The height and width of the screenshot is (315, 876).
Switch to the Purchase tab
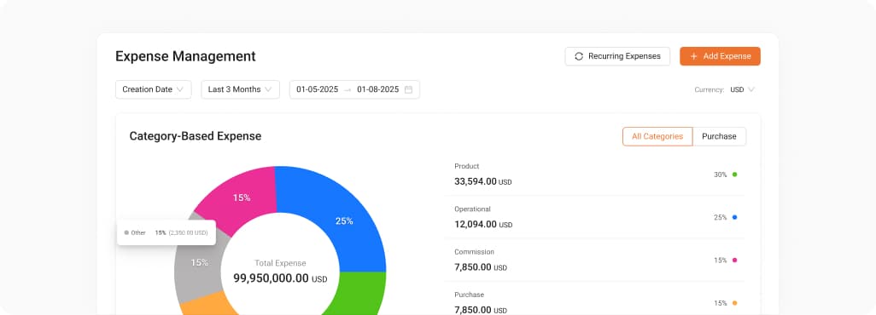point(719,136)
